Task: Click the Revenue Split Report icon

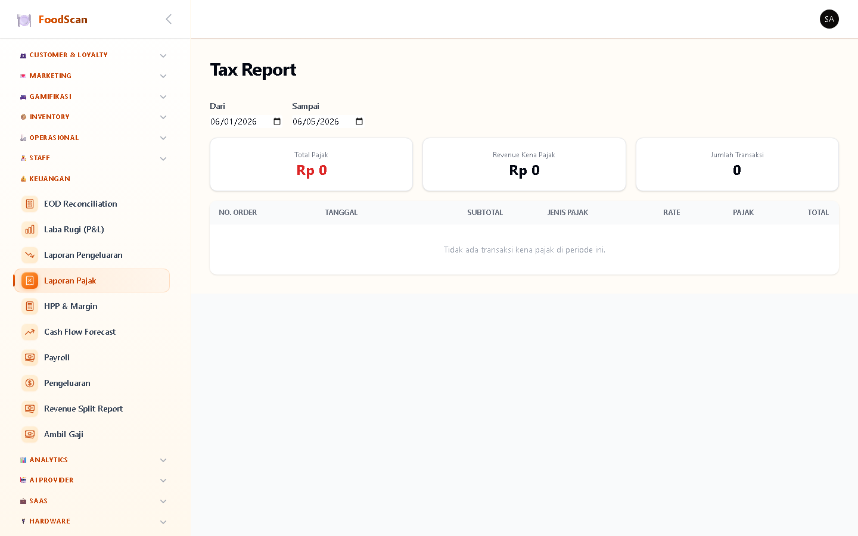Action: coord(30,409)
